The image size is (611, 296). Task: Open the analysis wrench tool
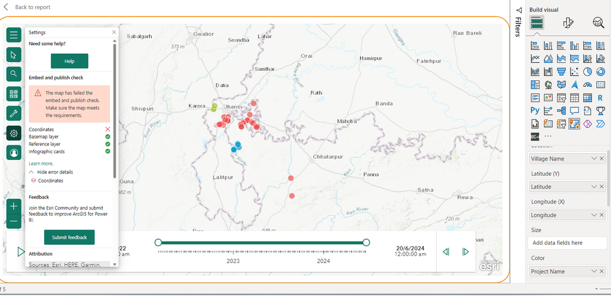13,114
